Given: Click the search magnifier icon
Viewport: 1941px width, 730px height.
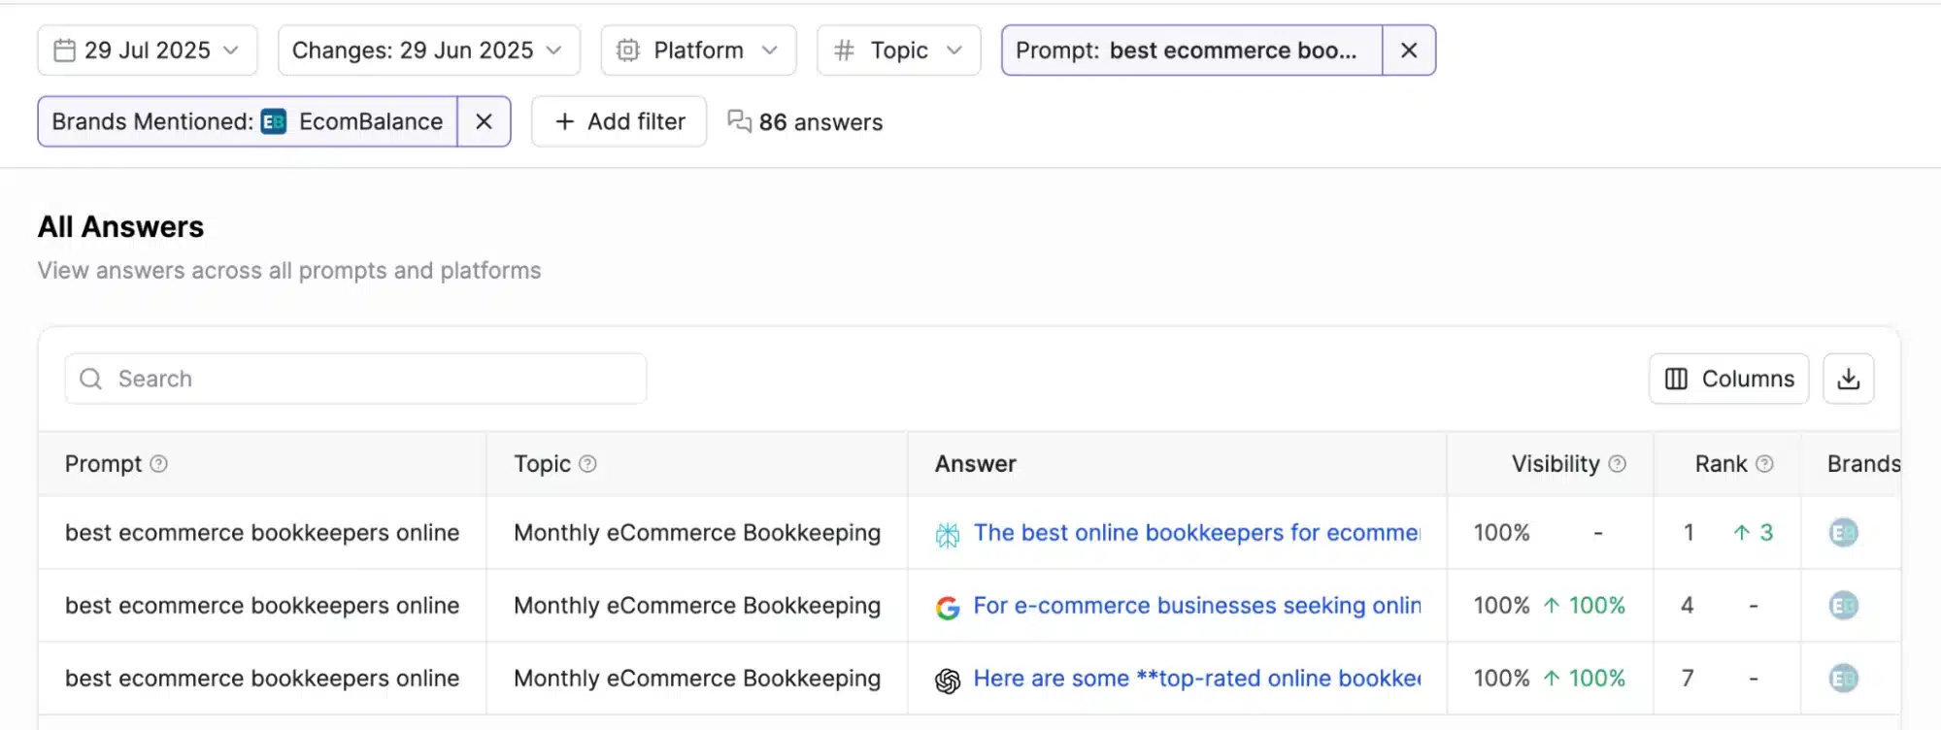Looking at the screenshot, I should click(91, 379).
